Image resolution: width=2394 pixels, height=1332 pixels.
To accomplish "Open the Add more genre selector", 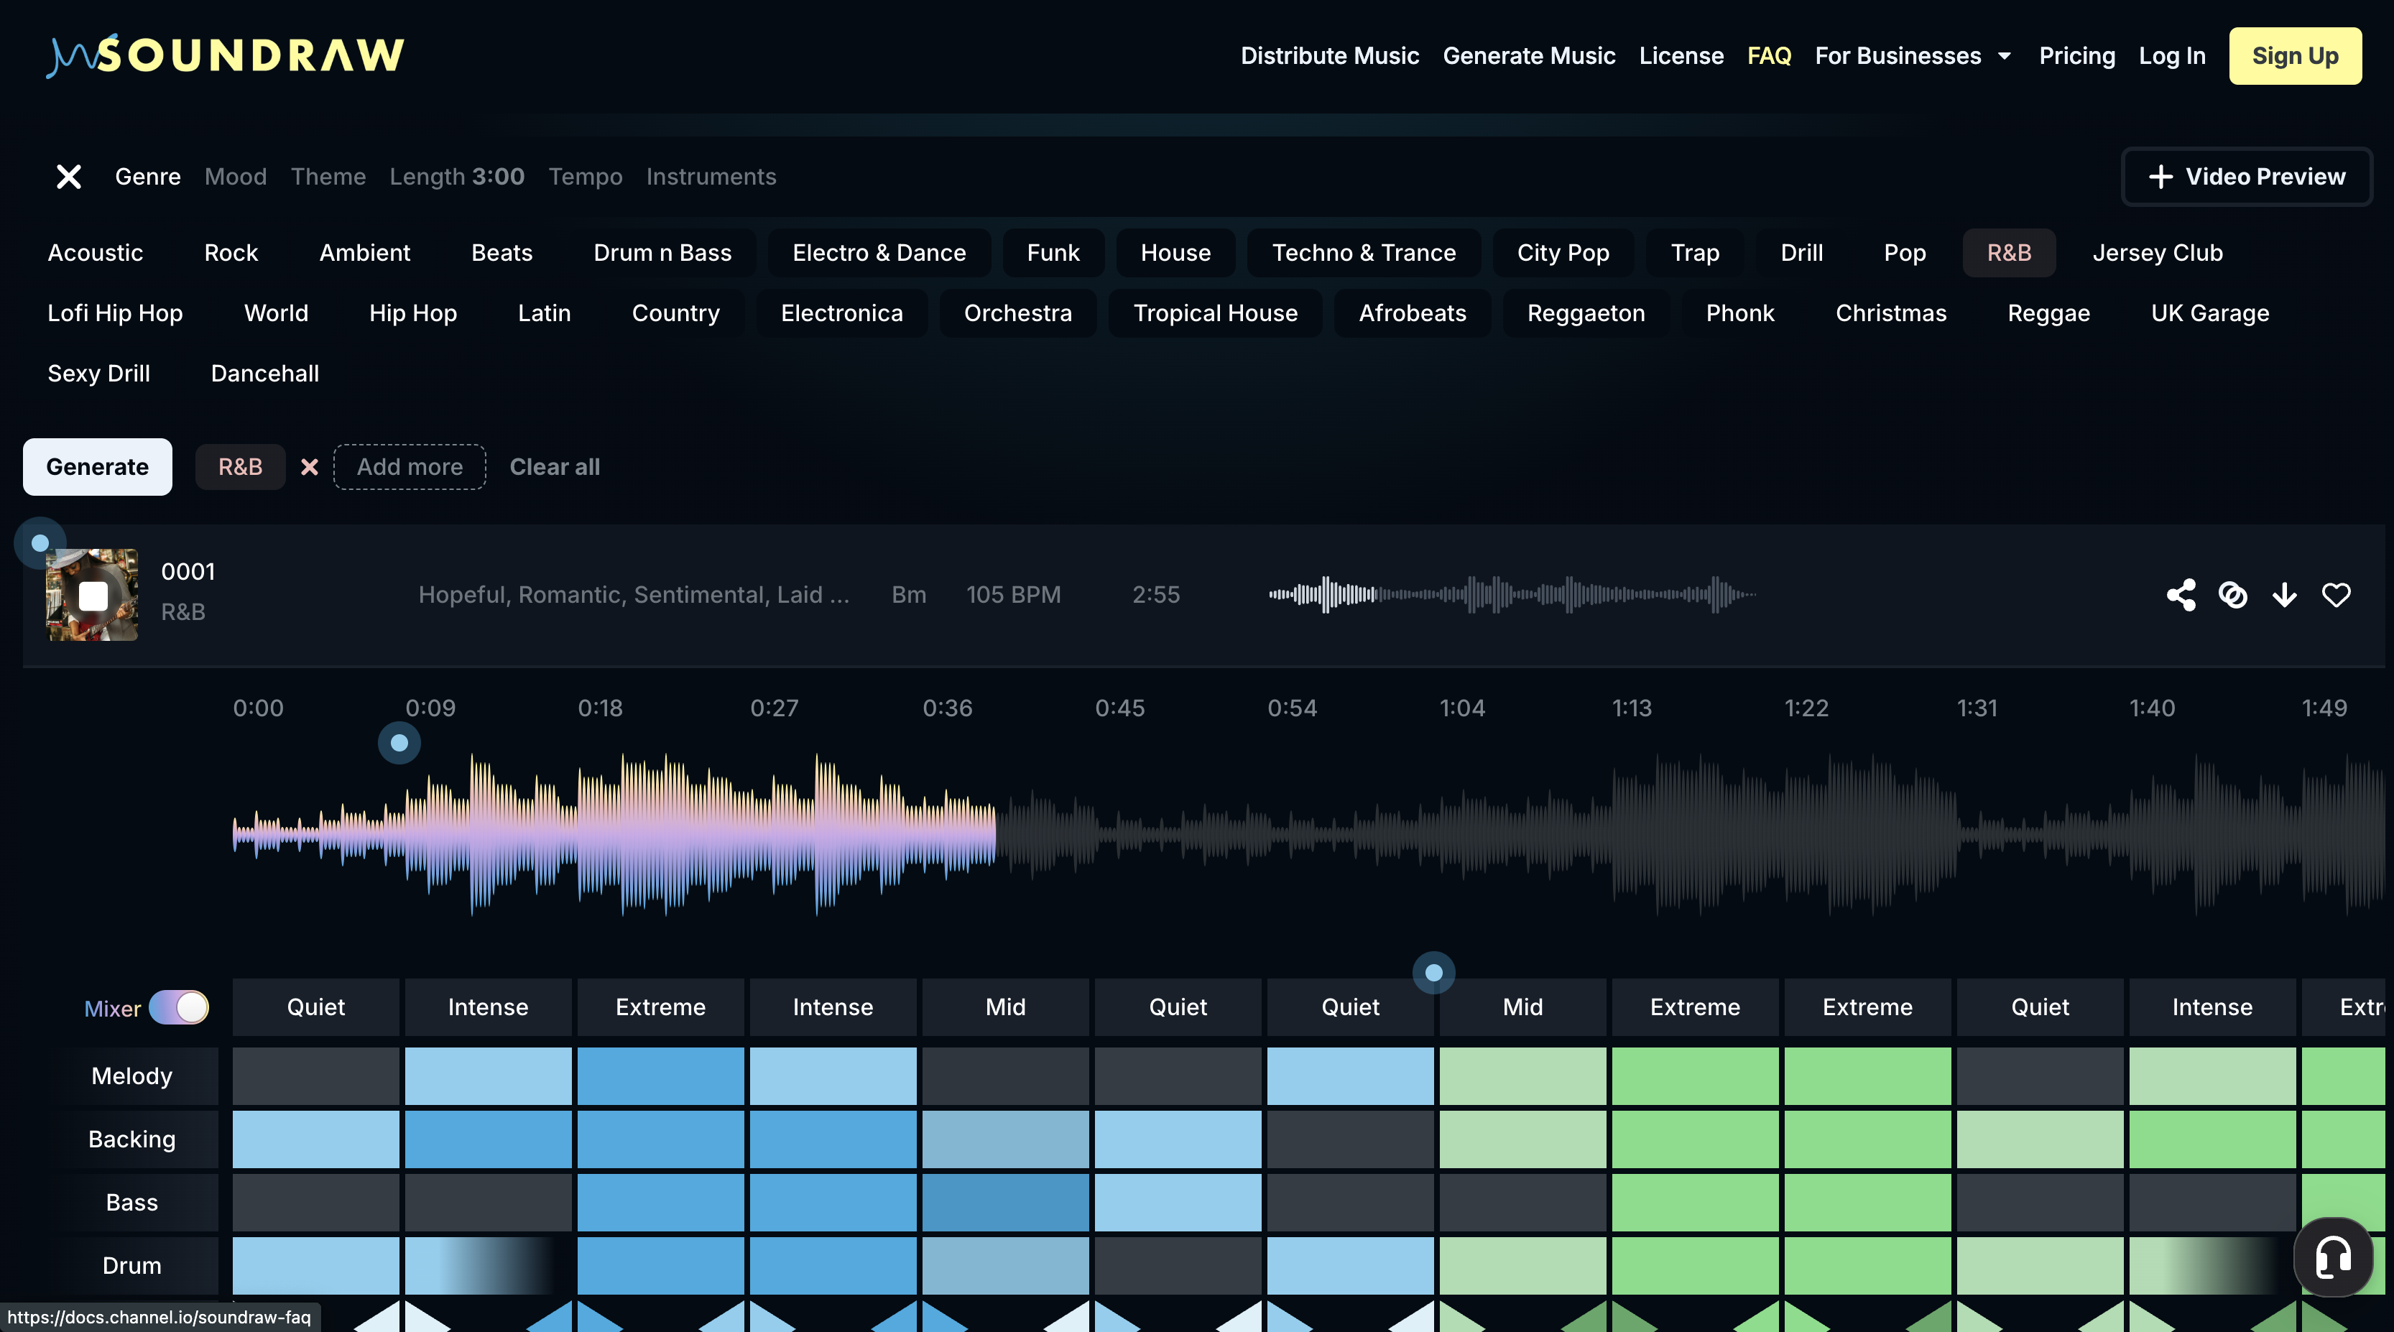I will click(409, 466).
